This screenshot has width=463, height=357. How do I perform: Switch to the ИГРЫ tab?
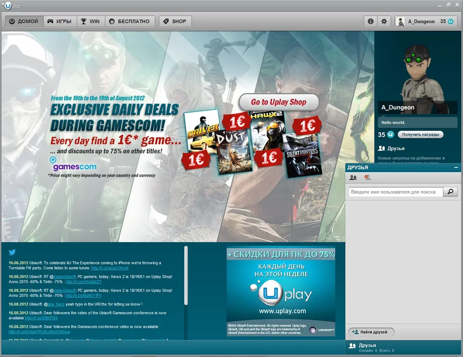point(59,21)
